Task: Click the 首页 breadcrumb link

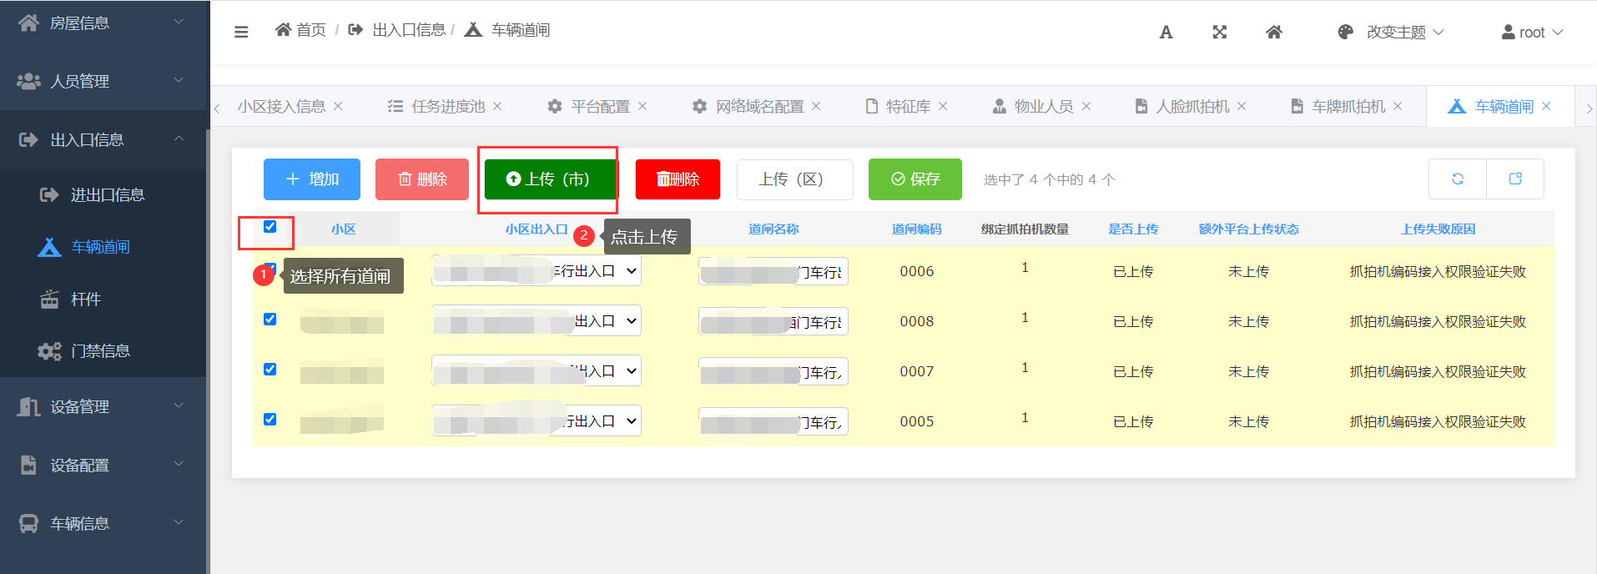Action: [x=300, y=30]
